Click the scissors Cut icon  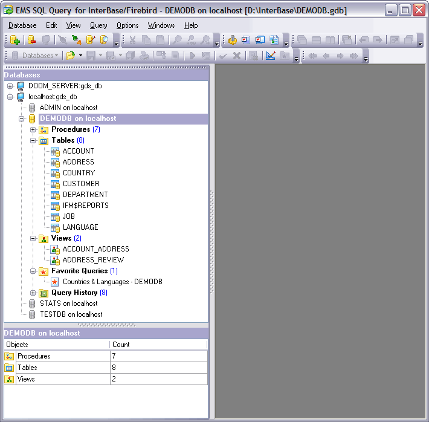pos(132,40)
